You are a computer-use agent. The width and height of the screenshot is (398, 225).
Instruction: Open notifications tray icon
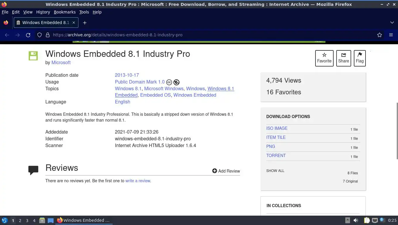pos(382,220)
